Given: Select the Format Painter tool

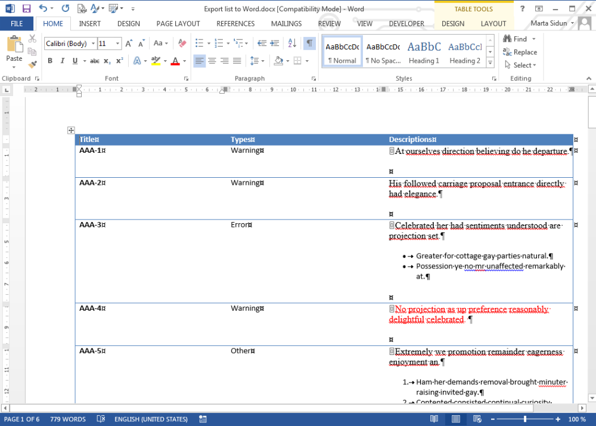Looking at the screenshot, I should coord(31,64).
